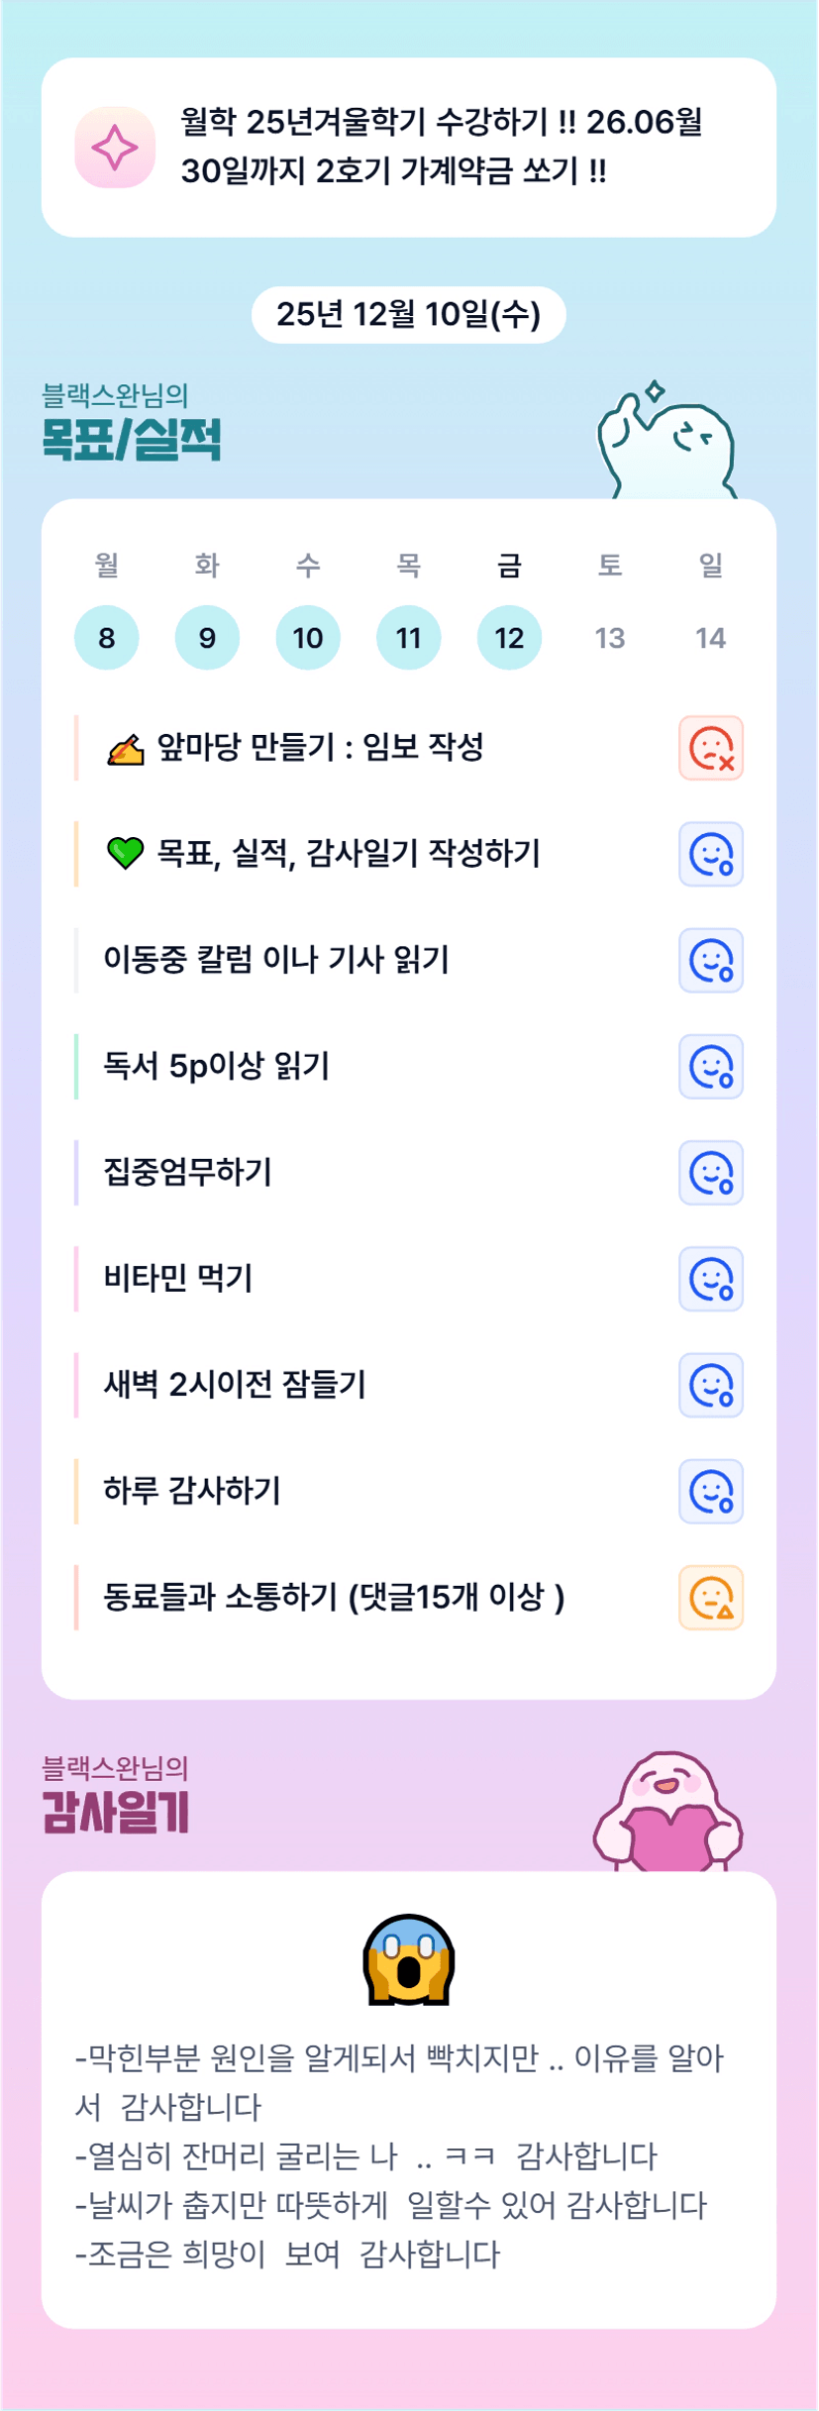Click the blue smiley next to 독서 5p이상 읽기
The height and width of the screenshot is (2411, 819).
pos(710,1067)
